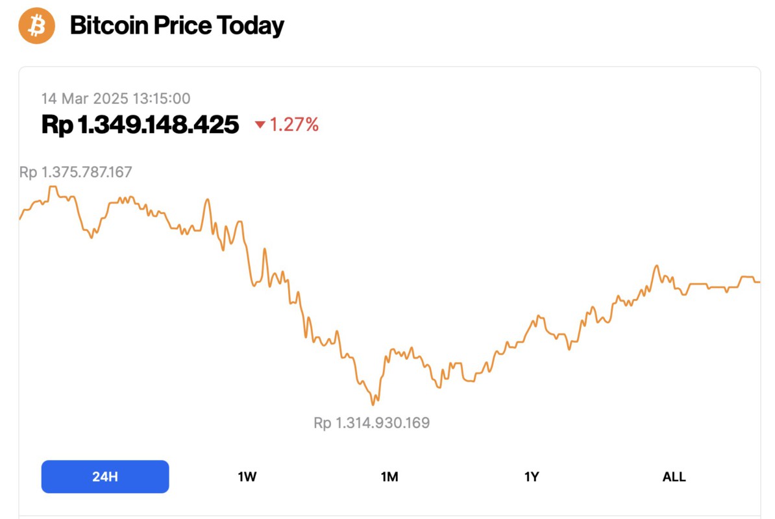Expand chart to ALL historical data
The image size is (775, 519).
click(674, 476)
